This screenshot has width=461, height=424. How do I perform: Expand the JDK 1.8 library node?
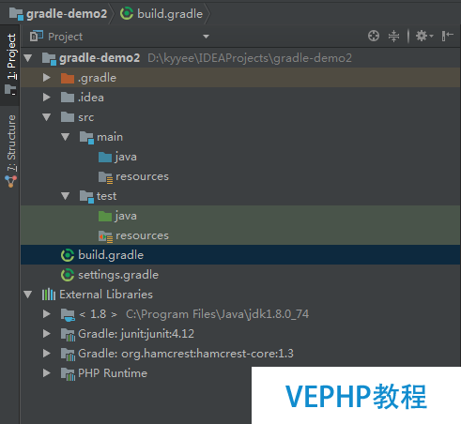click(47, 314)
